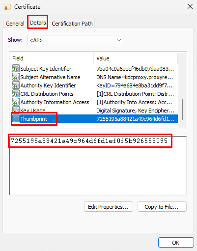197x251 pixels.
Task: Open the Certification Path tab
Action: click(x=72, y=24)
